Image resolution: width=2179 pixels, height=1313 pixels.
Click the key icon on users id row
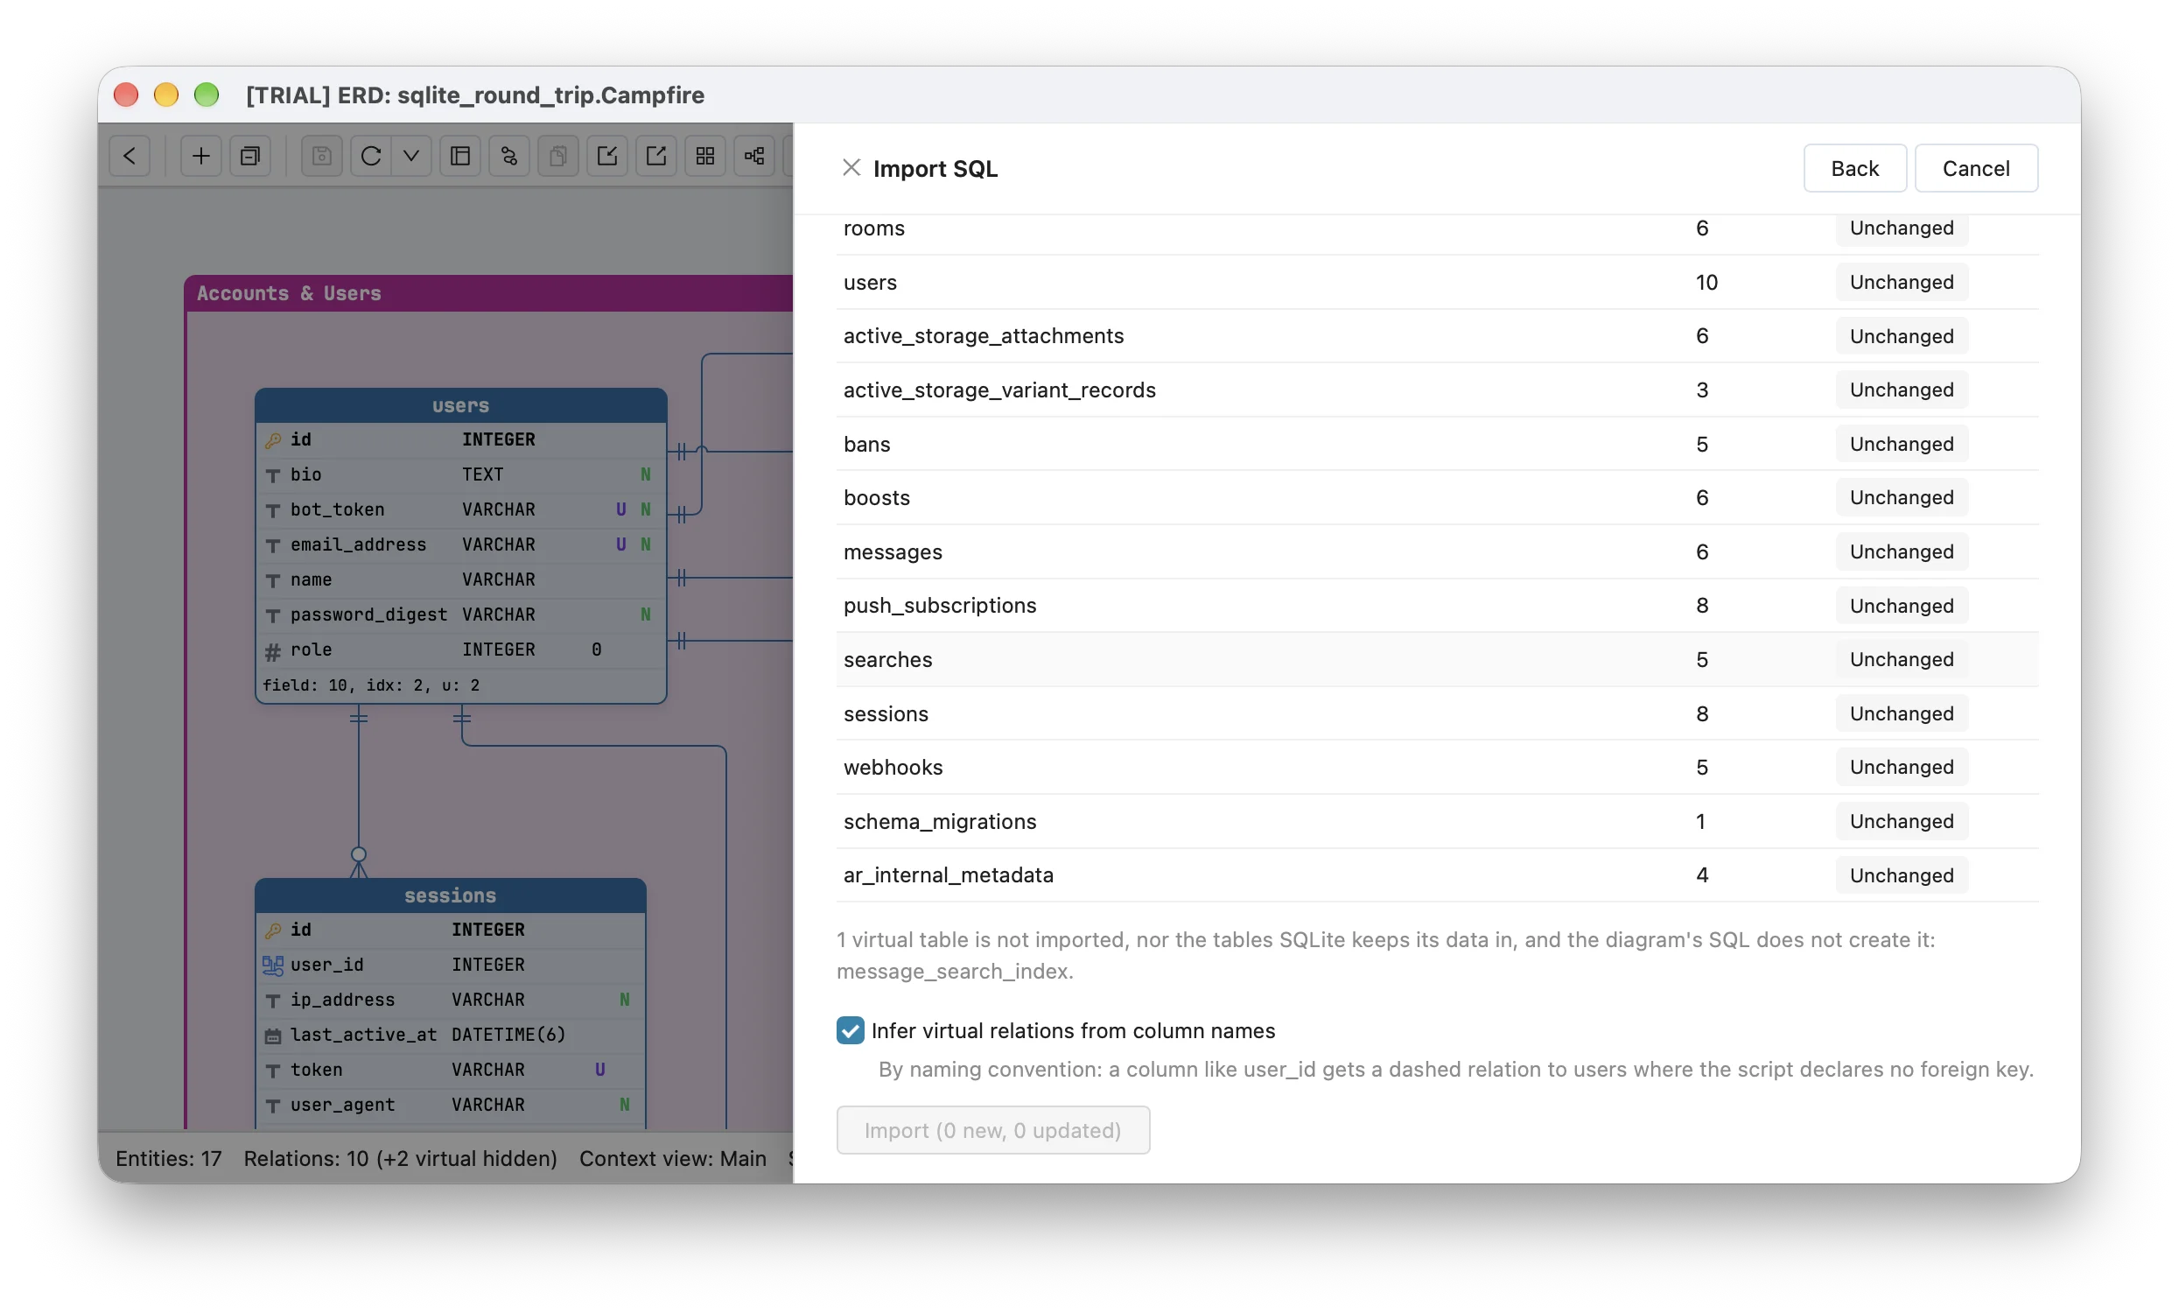pyautogui.click(x=273, y=439)
